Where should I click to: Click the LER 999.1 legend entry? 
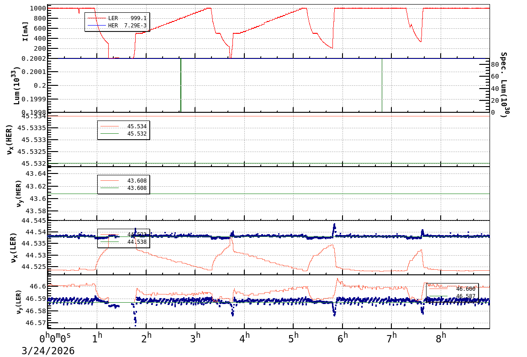[117, 18]
